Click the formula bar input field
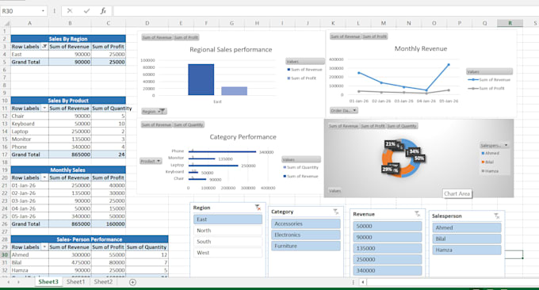This screenshot has width=539, height=290. [x=326, y=11]
